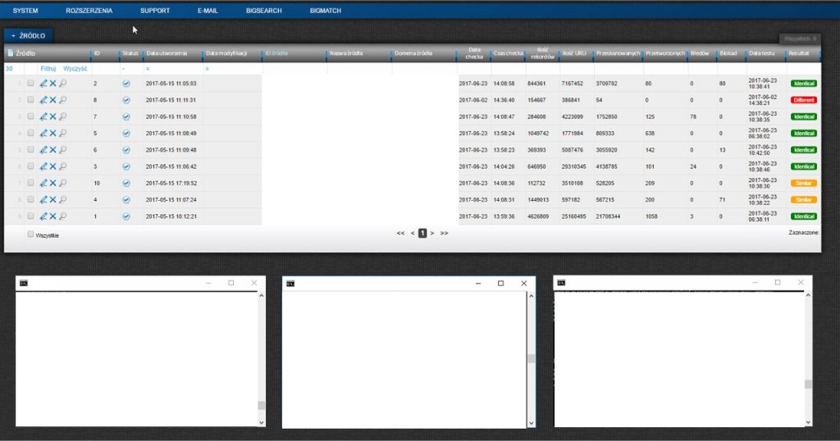
Task: Go to the last page with >>
Action: coord(444,234)
